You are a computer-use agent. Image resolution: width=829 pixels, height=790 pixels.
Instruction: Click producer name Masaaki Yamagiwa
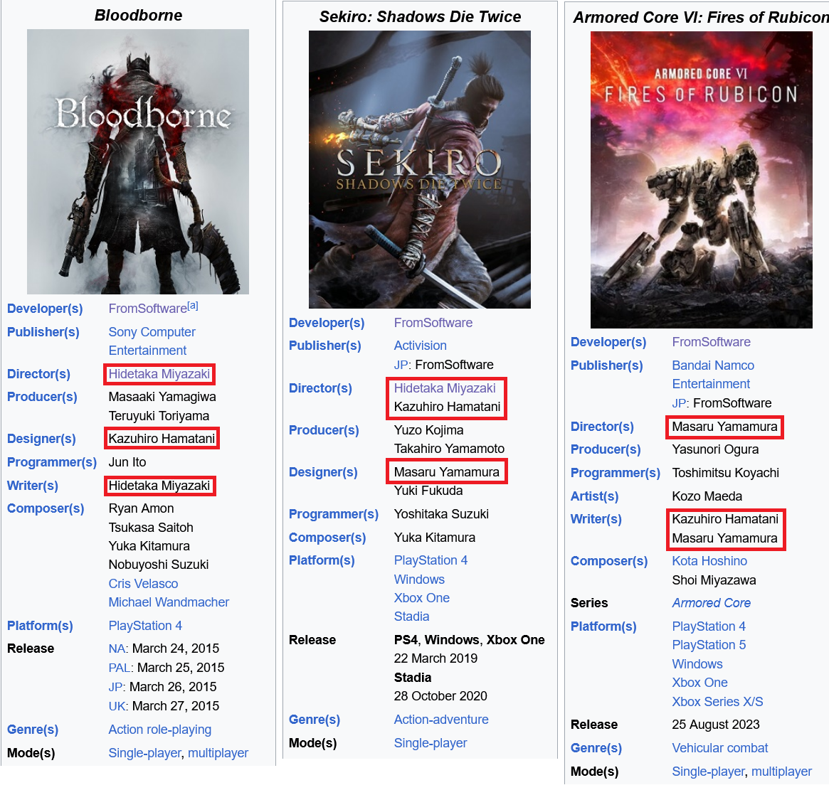click(x=162, y=397)
